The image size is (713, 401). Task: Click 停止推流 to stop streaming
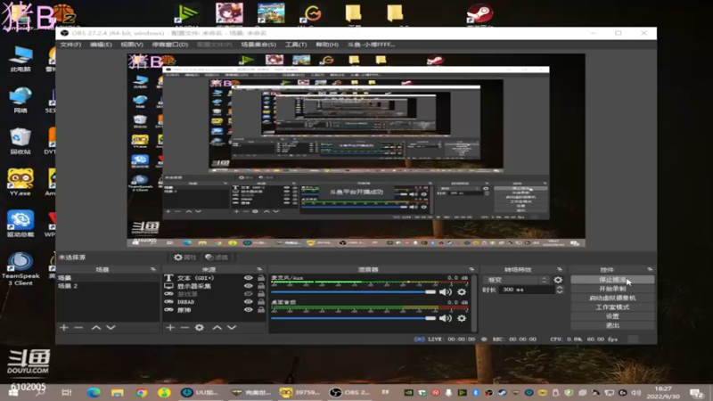pos(612,280)
